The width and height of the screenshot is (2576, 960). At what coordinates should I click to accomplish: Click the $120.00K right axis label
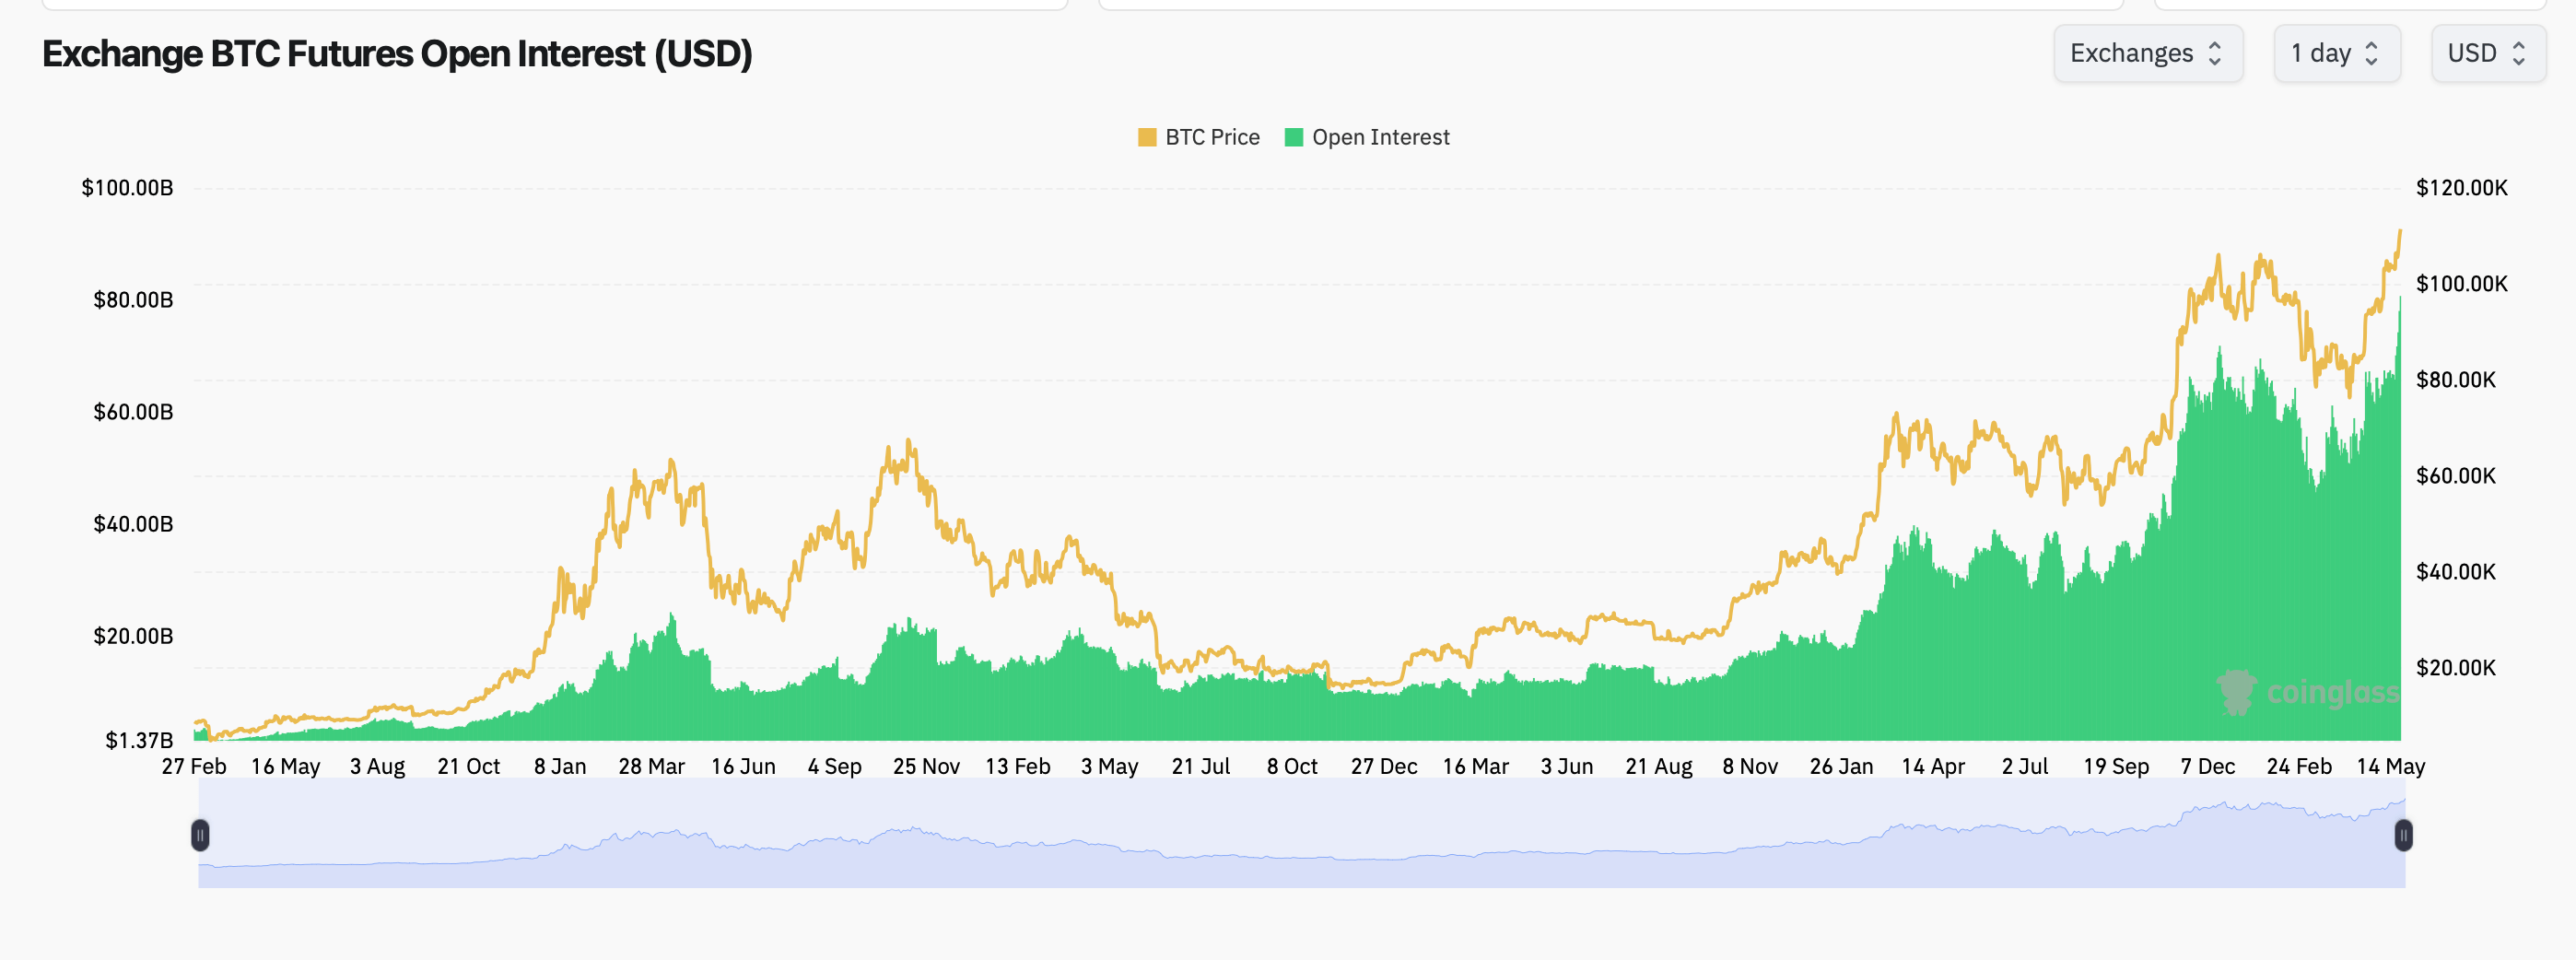[2462, 188]
